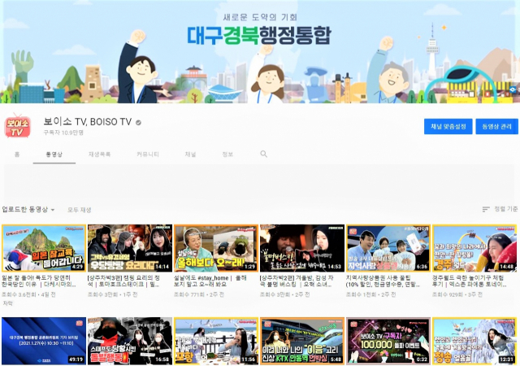Open the 채널 tab

190,154
